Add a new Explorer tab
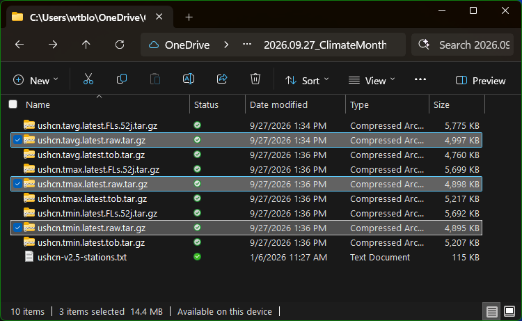This screenshot has width=522, height=321. tap(189, 17)
